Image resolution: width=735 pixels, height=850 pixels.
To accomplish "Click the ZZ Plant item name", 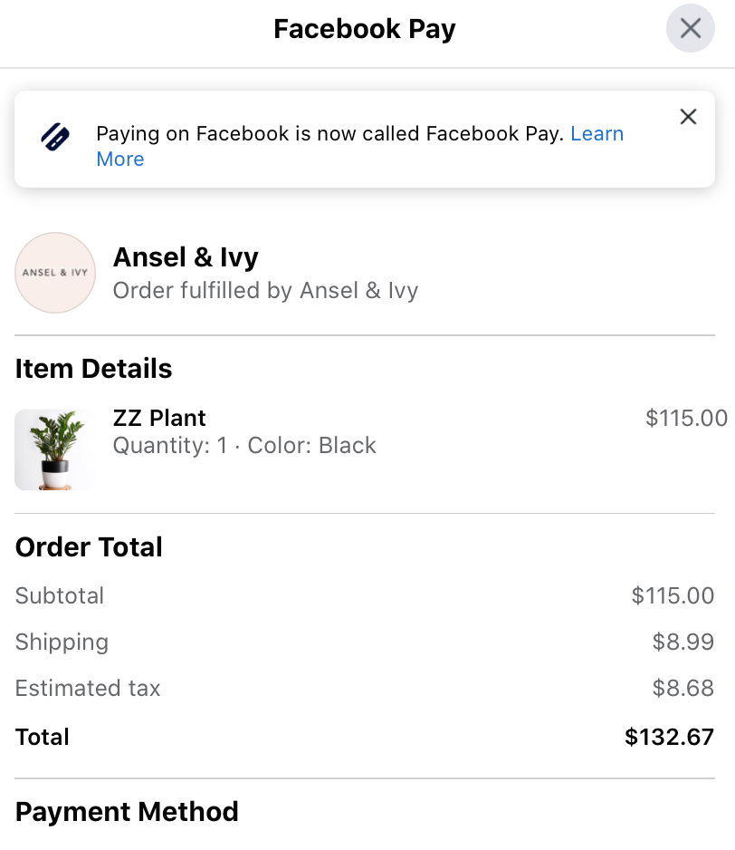I will (158, 418).
